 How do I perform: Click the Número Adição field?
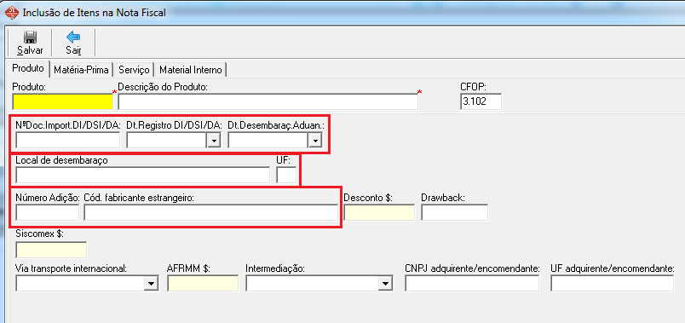[48, 213]
